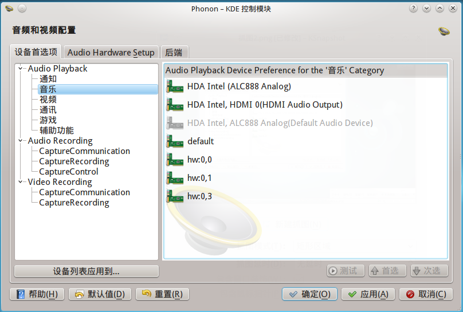Select the CaptureControl item
The image size is (463, 312).
coord(69,172)
